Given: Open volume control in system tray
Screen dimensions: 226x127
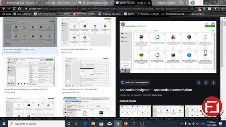Looking at the screenshot, I should point(198,124).
